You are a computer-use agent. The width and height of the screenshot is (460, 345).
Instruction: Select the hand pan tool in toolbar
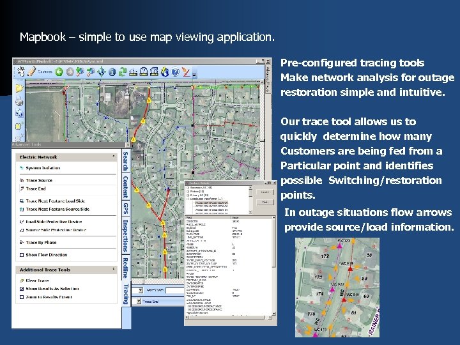(x=21, y=72)
